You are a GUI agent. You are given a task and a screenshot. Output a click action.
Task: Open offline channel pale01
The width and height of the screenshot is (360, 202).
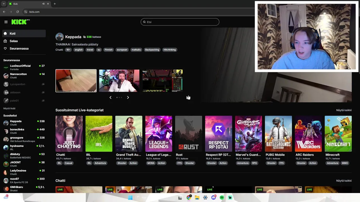pos(24,100)
